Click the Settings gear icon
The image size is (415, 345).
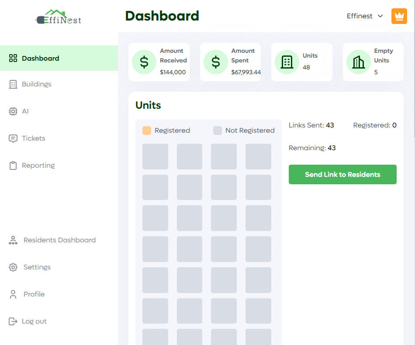pos(13,267)
